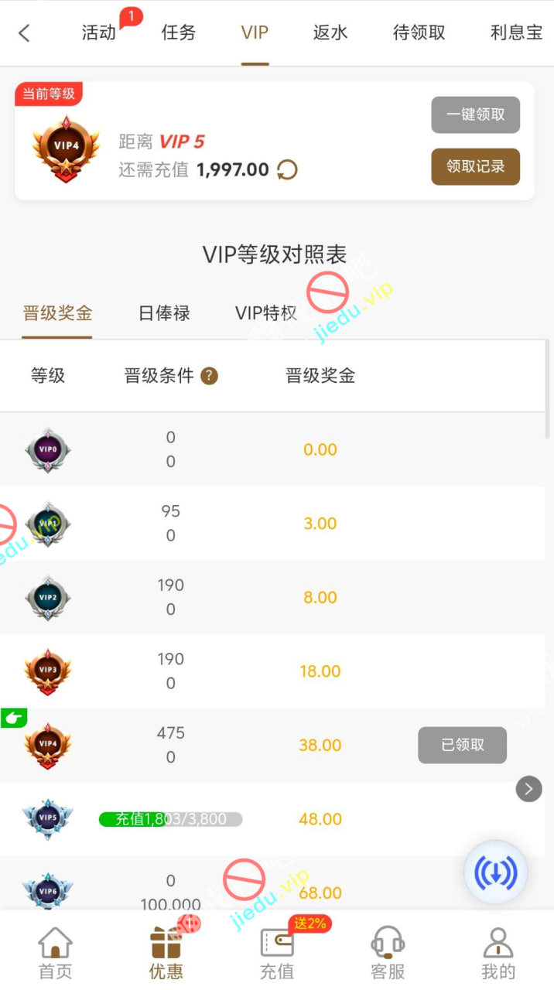554x990 pixels.
Task: Open the 返水 tab
Action: 330,32
